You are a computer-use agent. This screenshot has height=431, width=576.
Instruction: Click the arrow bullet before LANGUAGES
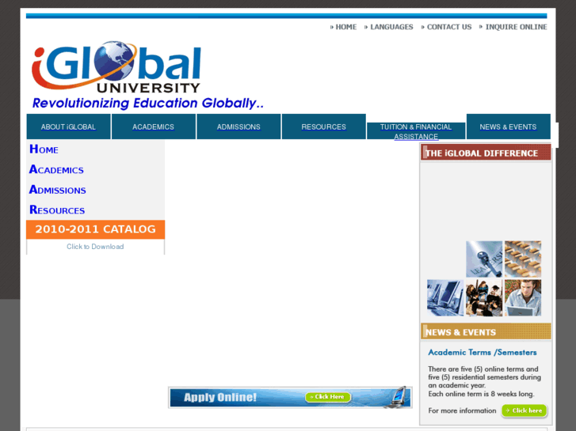(x=366, y=27)
